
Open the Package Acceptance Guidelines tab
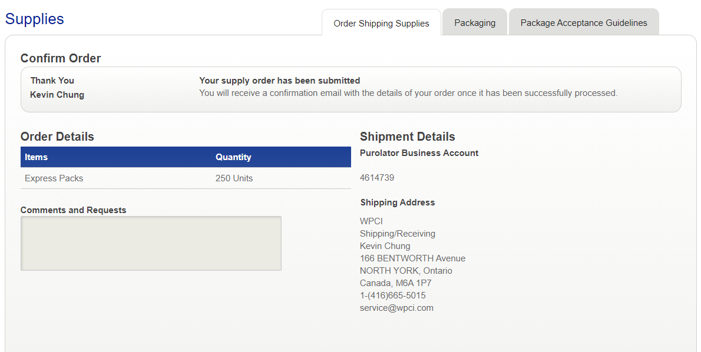pos(584,23)
